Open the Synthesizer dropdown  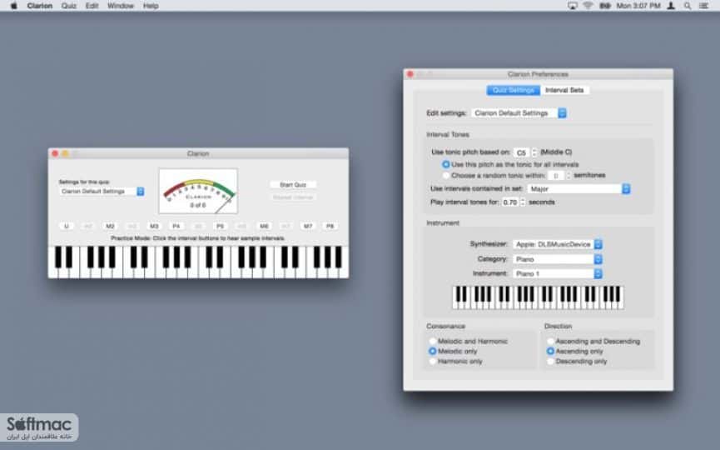[558, 244]
